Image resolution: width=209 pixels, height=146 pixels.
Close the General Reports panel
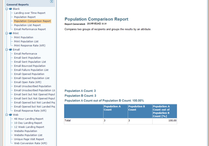pos(52,2)
